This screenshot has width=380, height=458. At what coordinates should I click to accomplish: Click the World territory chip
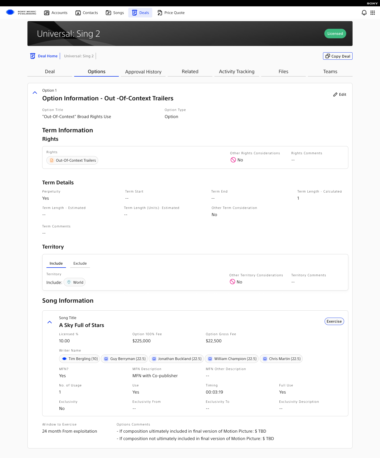[75, 282]
